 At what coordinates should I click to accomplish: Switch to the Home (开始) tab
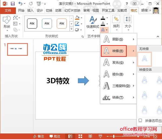tap(21, 10)
